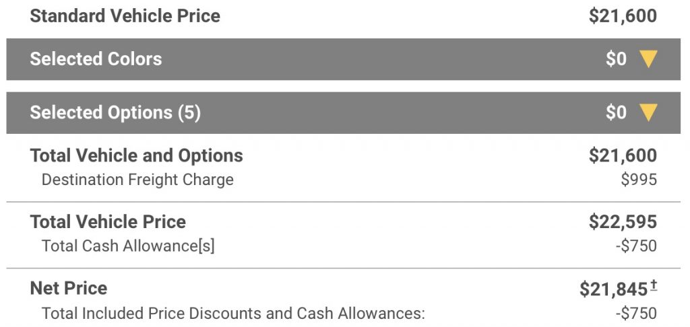Click the dagger footnote beside Net Price
Viewport: 690px width, 327px height.
pyautogui.click(x=654, y=286)
